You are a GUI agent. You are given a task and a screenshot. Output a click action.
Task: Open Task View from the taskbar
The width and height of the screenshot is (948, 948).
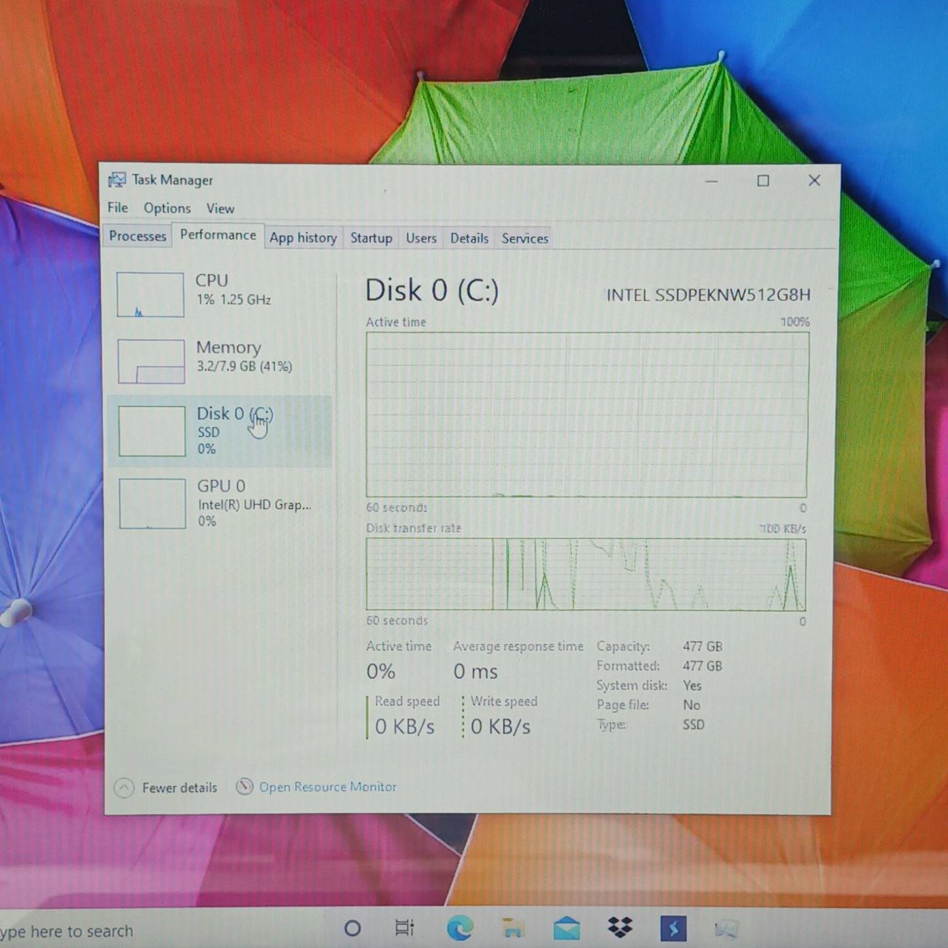pos(405,928)
